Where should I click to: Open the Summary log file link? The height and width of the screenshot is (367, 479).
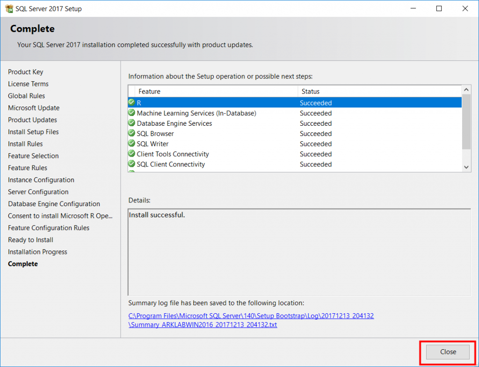(x=251, y=320)
